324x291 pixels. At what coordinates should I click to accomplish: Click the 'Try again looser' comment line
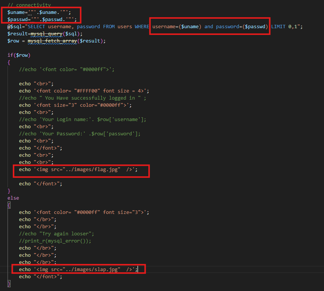[x=59, y=234]
